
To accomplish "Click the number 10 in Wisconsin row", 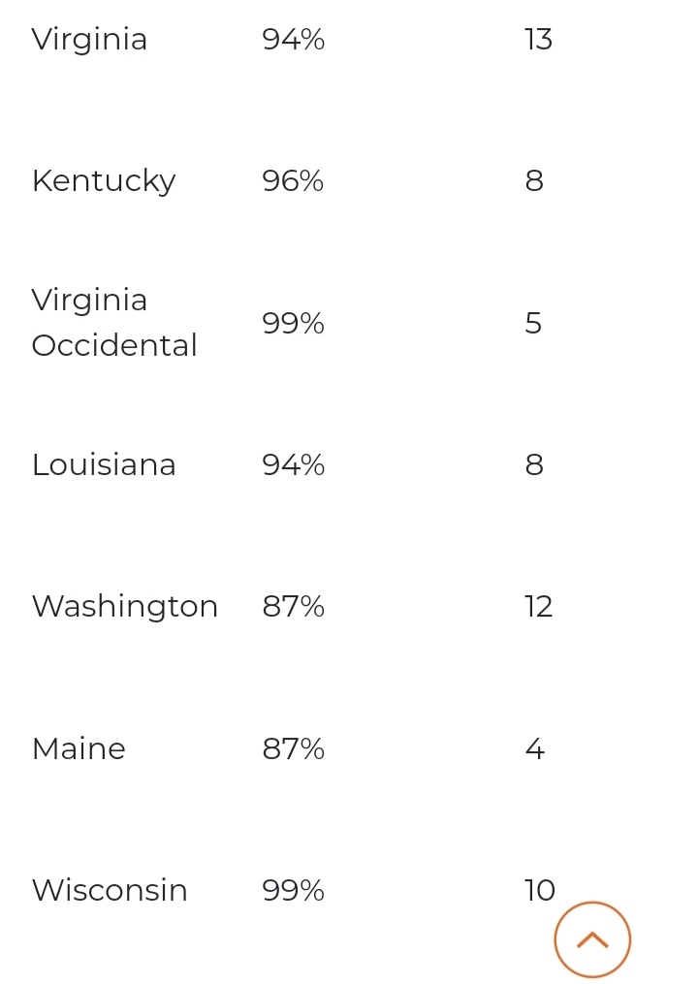I will [x=540, y=891].
